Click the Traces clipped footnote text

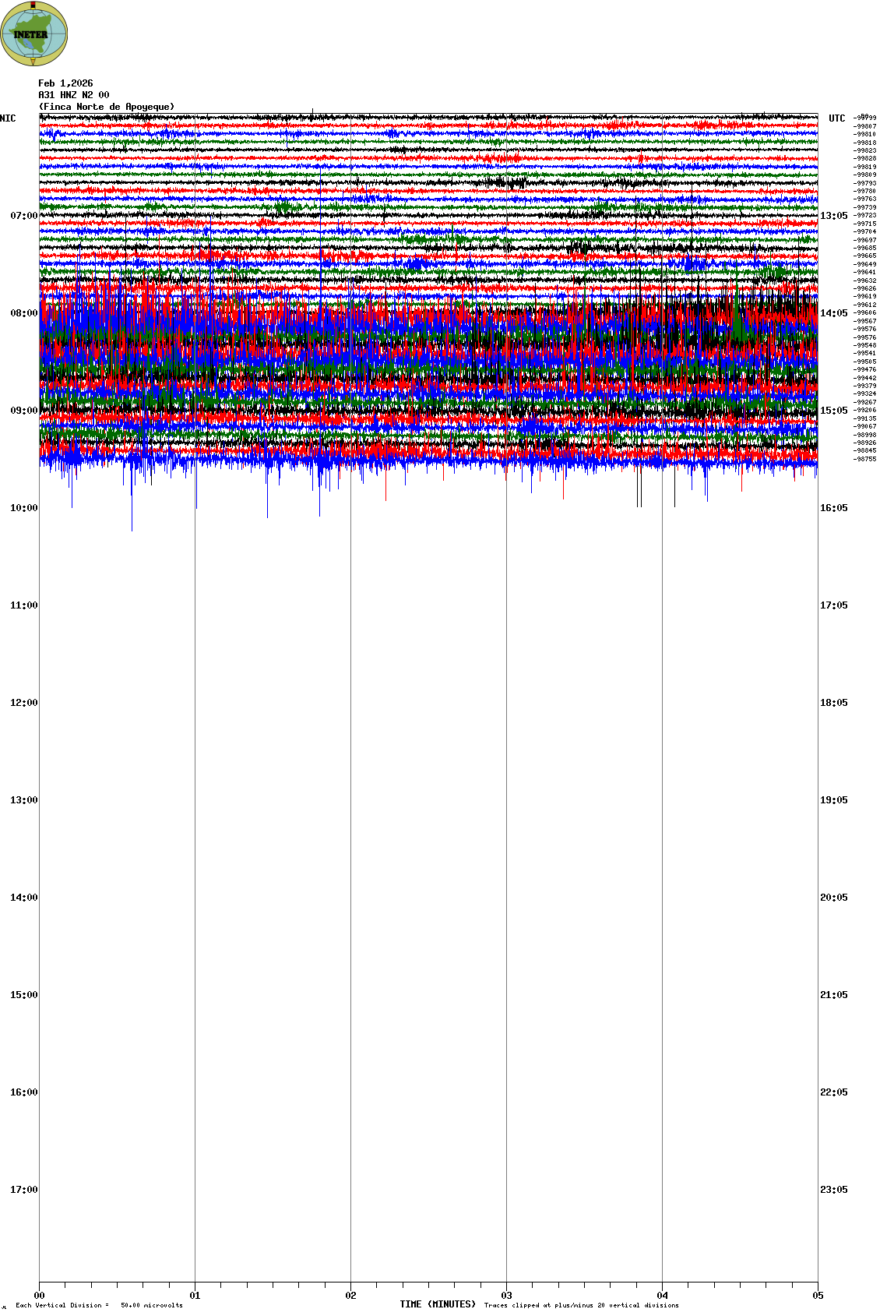(x=581, y=1305)
